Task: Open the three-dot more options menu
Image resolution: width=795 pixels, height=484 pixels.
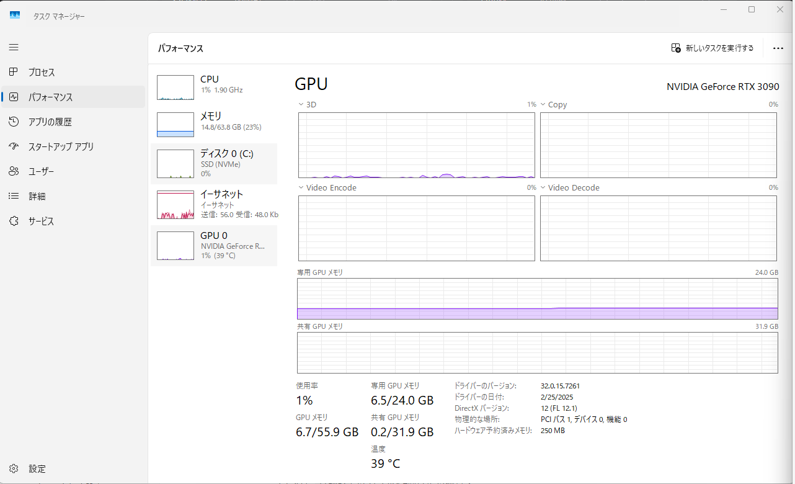Action: 778,48
